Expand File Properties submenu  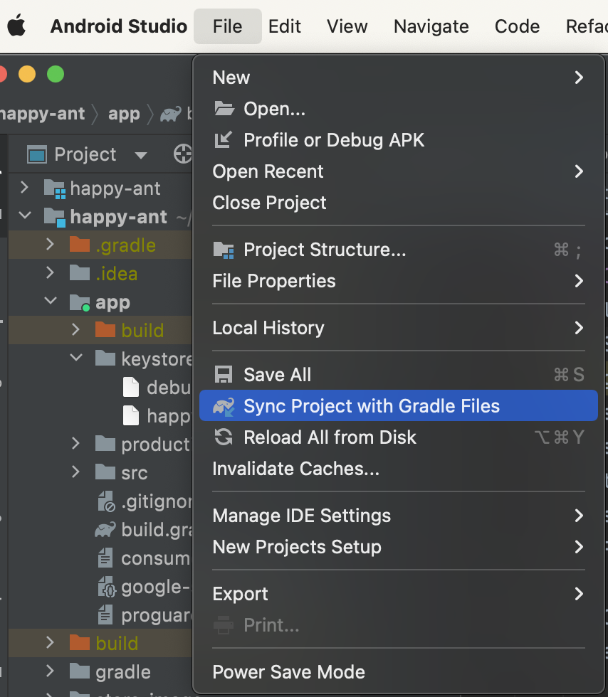399,281
